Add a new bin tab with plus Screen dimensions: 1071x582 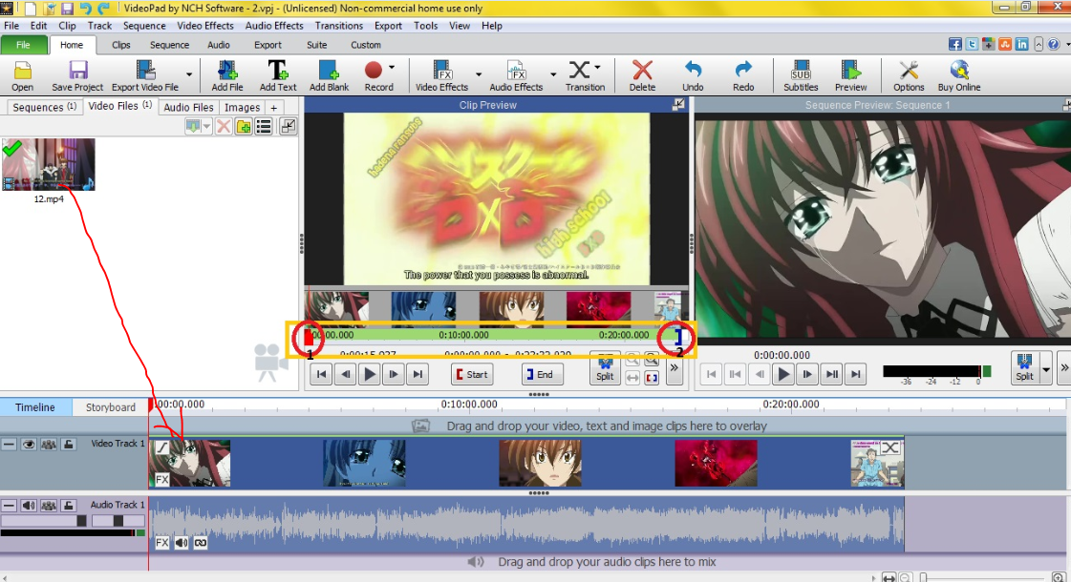click(274, 108)
